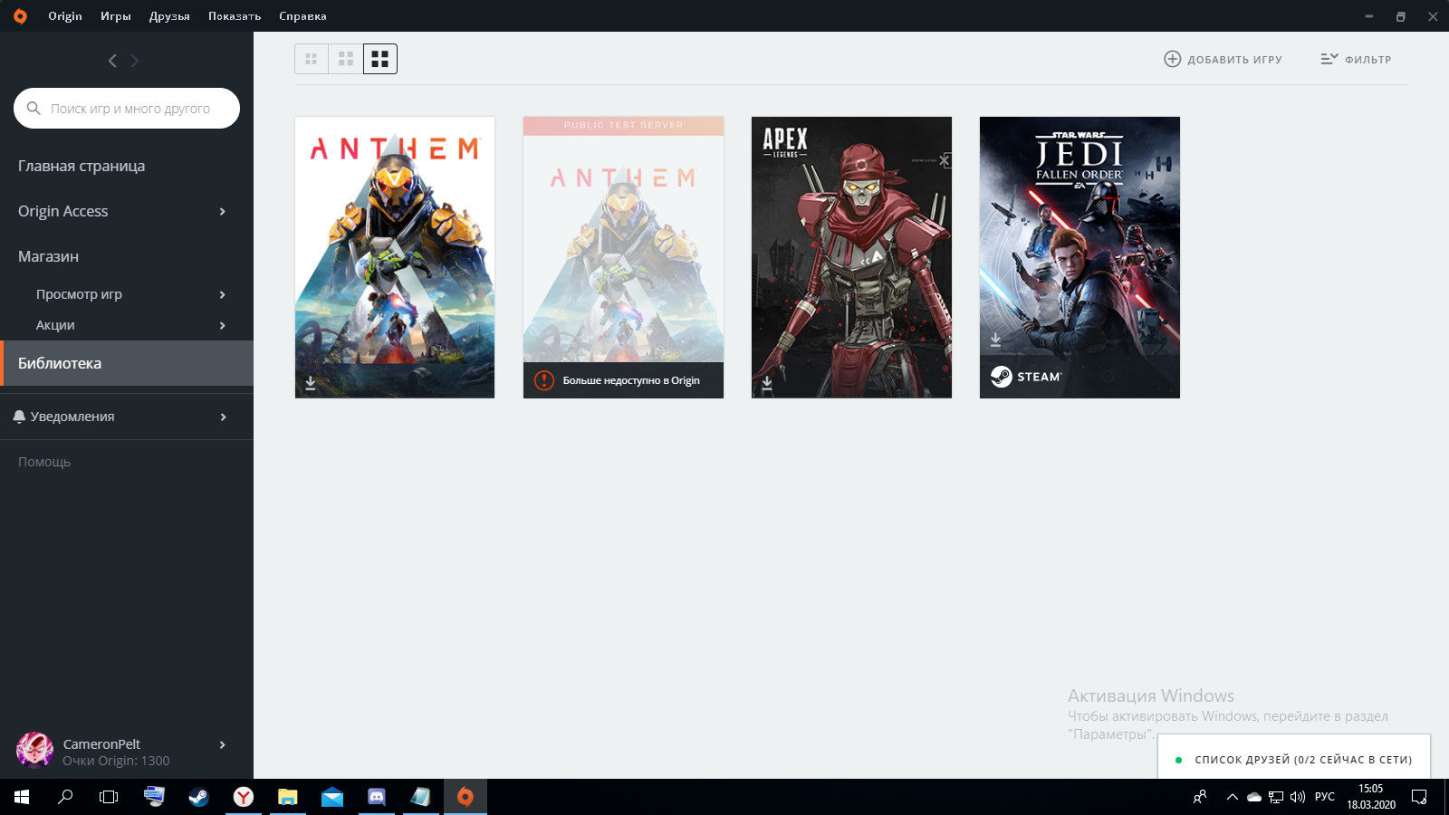Open the Star Wars Jedi Fallen Order tile

coord(1080,257)
